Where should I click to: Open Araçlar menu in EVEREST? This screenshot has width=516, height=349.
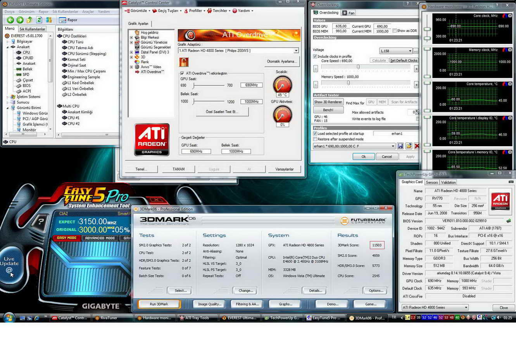tap(88, 12)
